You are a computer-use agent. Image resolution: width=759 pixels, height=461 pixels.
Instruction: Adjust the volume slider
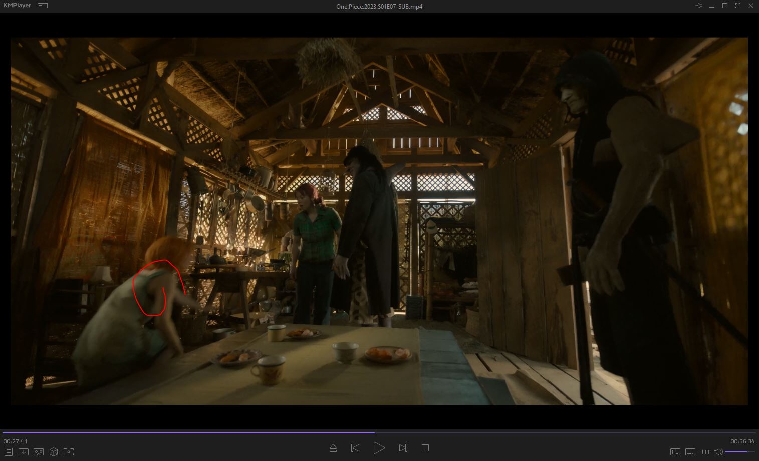click(x=739, y=452)
